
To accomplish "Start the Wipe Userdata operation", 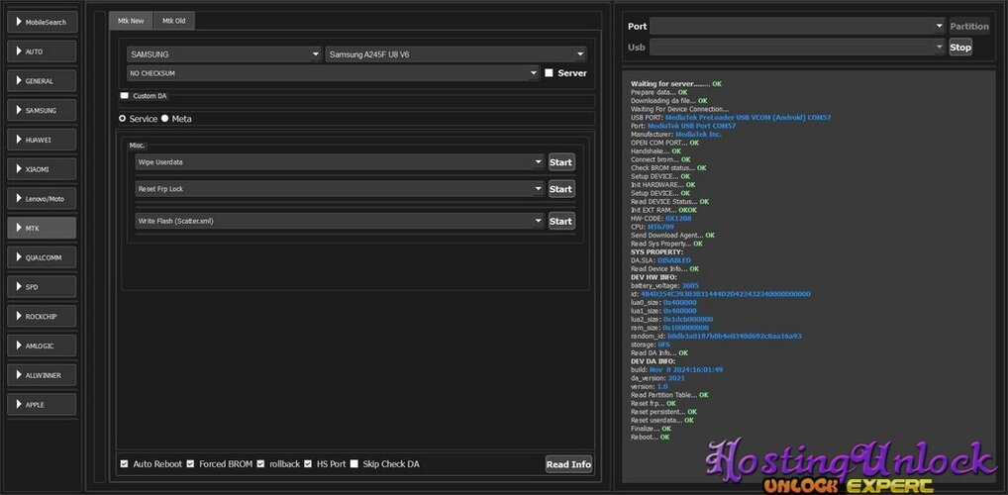I will 561,162.
